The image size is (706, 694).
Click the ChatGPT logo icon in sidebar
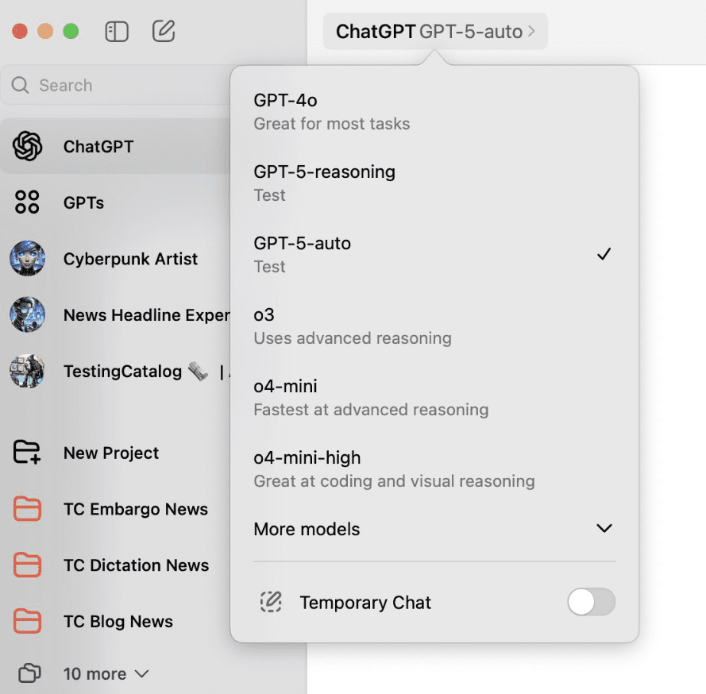pyautogui.click(x=28, y=146)
